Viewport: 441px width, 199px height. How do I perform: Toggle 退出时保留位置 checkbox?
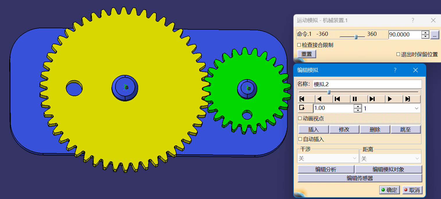(399, 54)
